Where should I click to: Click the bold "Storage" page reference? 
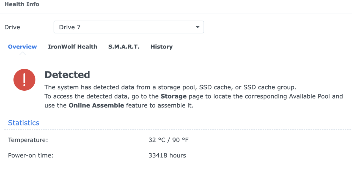pyautogui.click(x=174, y=96)
